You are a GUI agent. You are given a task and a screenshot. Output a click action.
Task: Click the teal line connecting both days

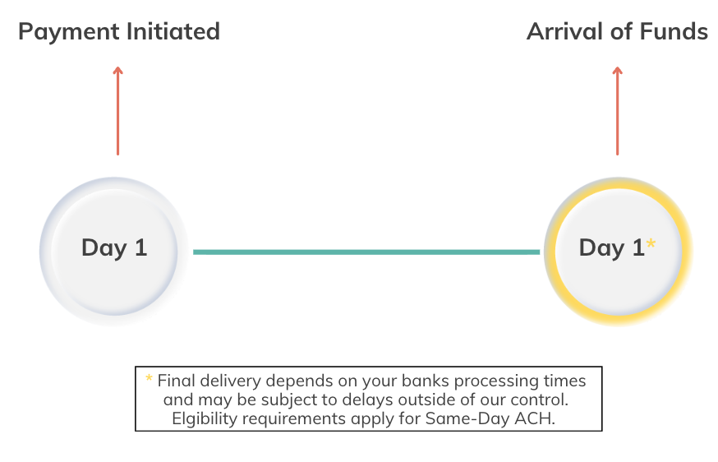coord(366,252)
